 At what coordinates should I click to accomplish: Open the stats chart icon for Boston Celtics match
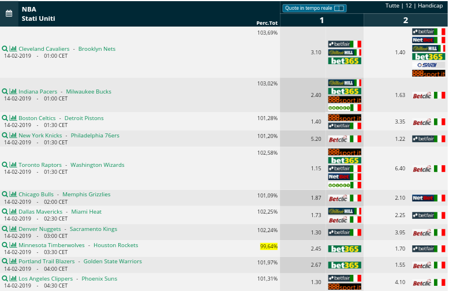(13, 118)
